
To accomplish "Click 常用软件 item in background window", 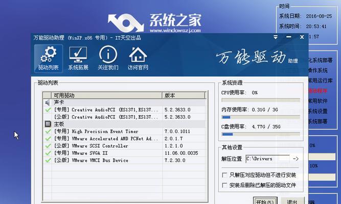I will (317, 101).
